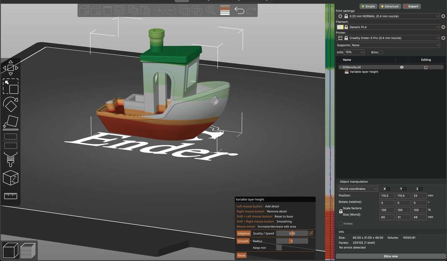
Task: Click the Split to objects icon
Action: tap(185, 10)
